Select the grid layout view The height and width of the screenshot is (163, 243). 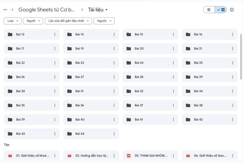click(221, 10)
